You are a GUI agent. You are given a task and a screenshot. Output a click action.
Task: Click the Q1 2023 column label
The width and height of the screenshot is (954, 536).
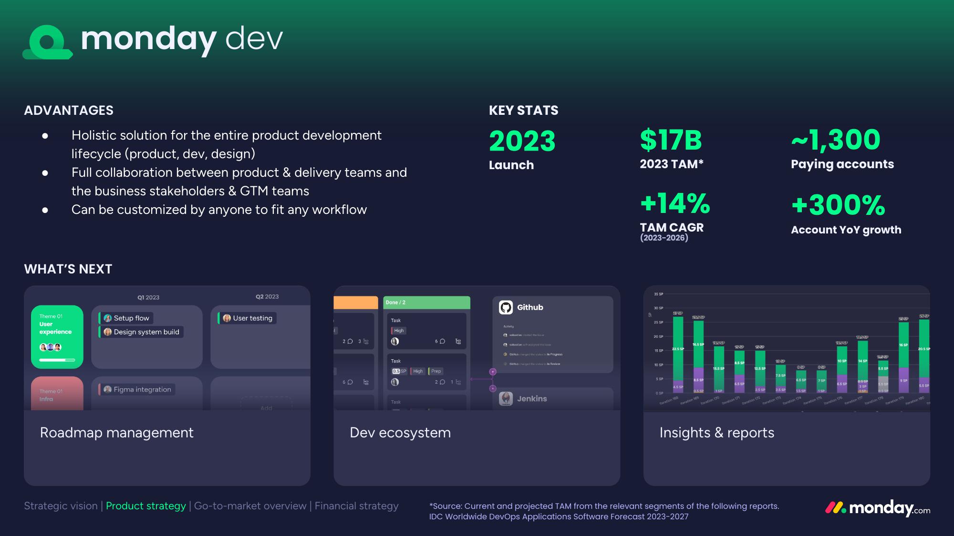click(148, 297)
